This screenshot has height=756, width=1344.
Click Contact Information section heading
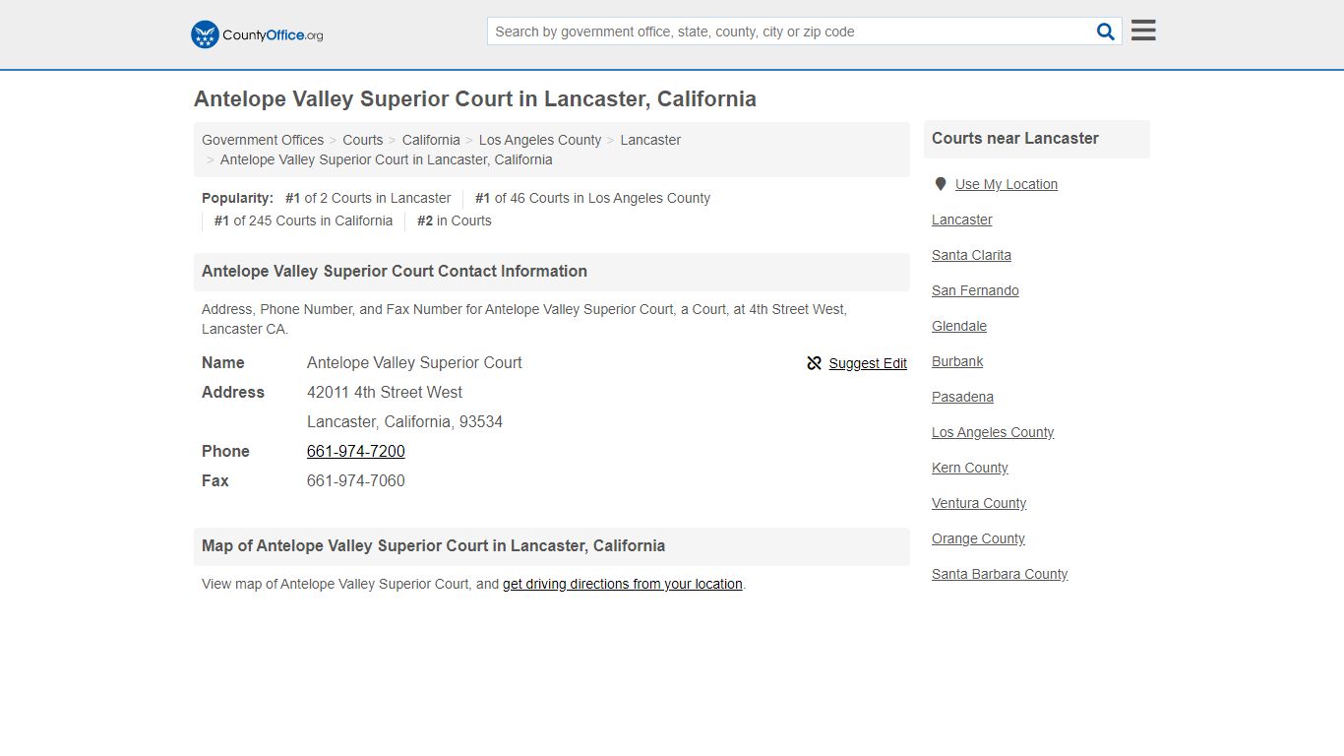395,272
